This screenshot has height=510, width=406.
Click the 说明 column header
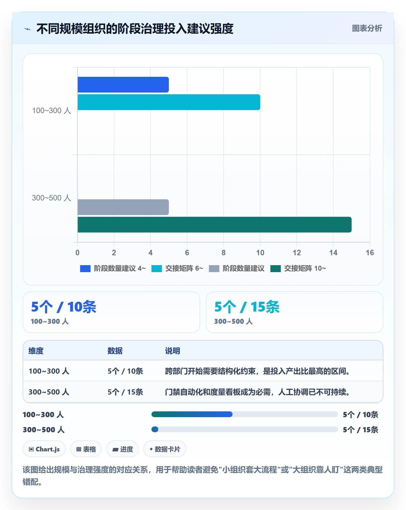tap(173, 351)
